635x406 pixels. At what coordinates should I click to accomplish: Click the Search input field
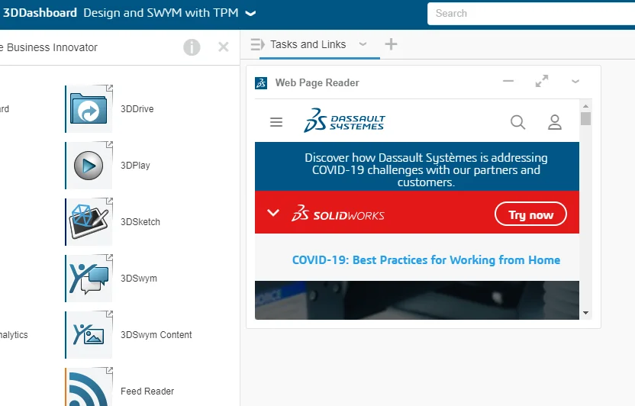tap(531, 14)
